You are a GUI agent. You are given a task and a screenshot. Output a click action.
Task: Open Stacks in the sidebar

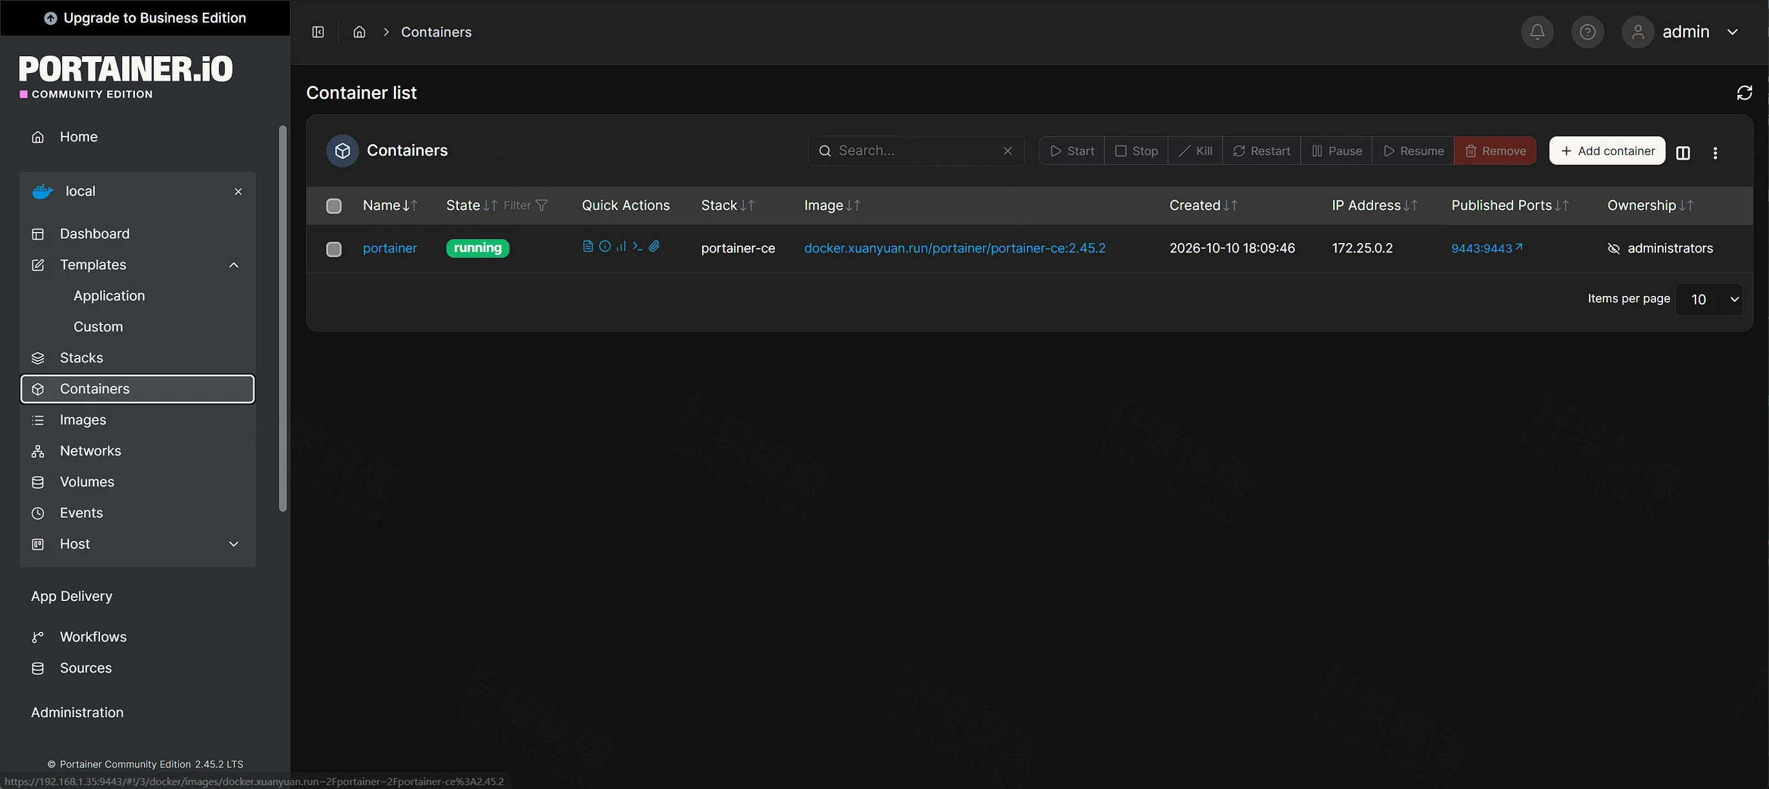point(138,358)
